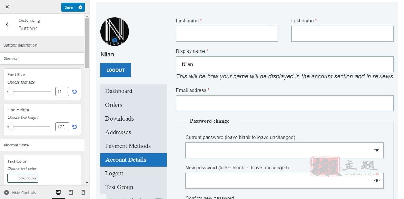Click the sidebar scrollbar down arrow
The height and width of the screenshot is (199, 404).
click(87, 183)
